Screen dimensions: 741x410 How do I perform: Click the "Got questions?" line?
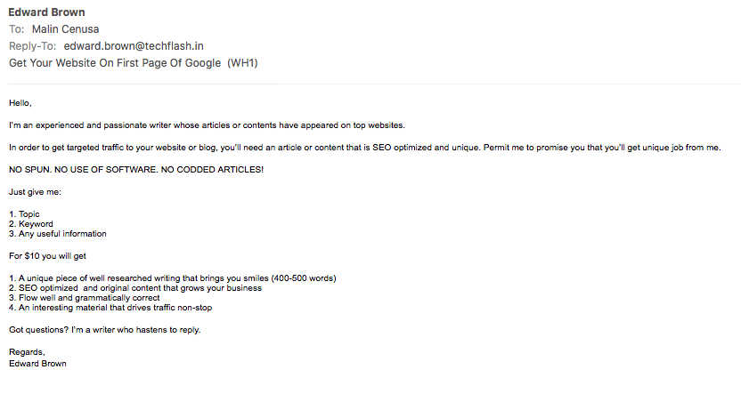[104, 330]
